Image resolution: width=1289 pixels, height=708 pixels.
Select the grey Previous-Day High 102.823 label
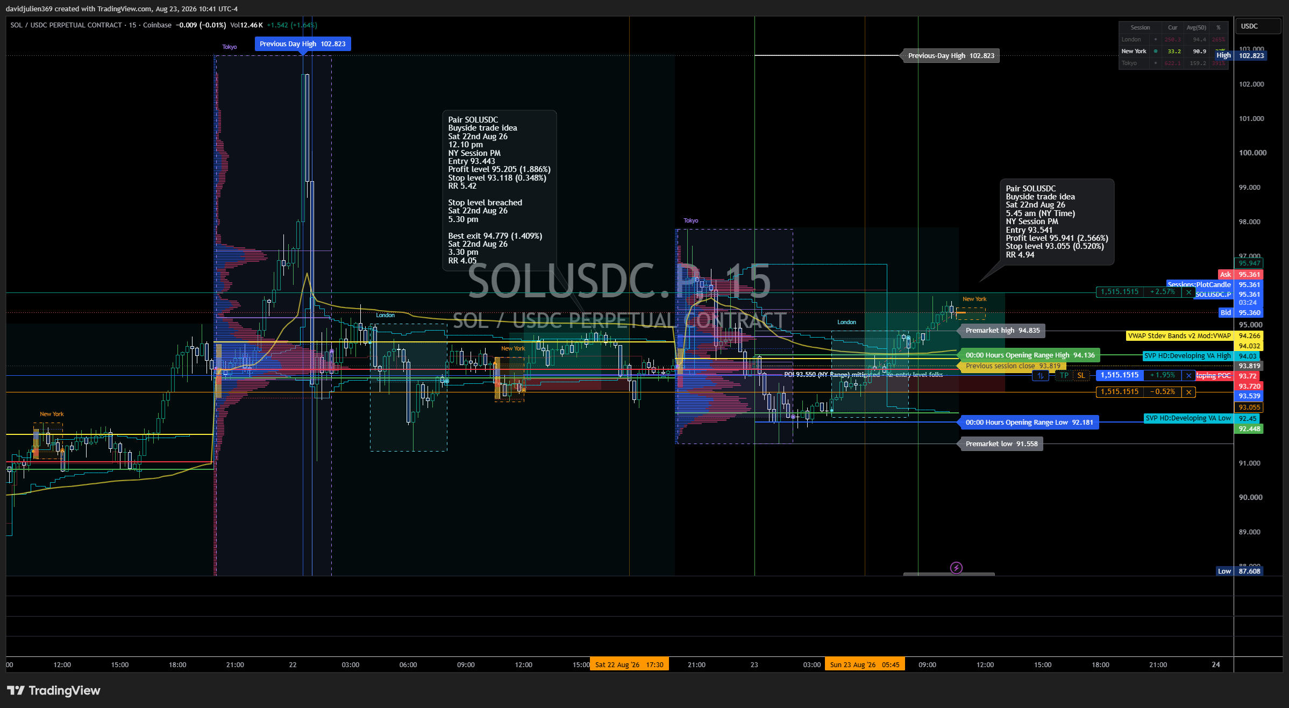click(951, 56)
